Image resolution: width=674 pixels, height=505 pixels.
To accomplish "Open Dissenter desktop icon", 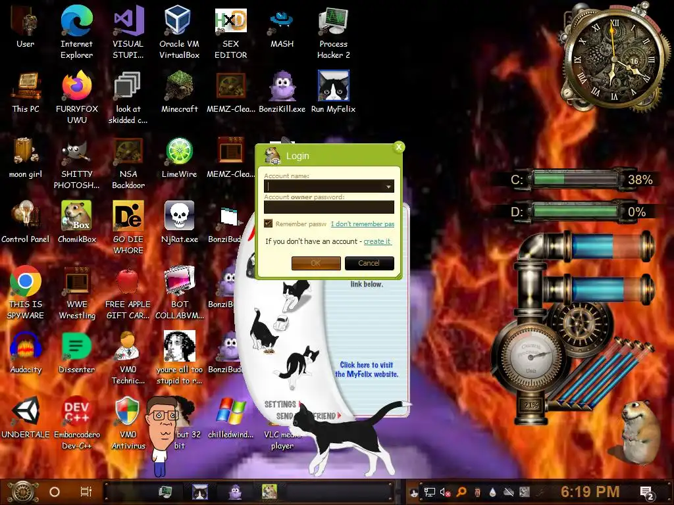I will 76,347.
